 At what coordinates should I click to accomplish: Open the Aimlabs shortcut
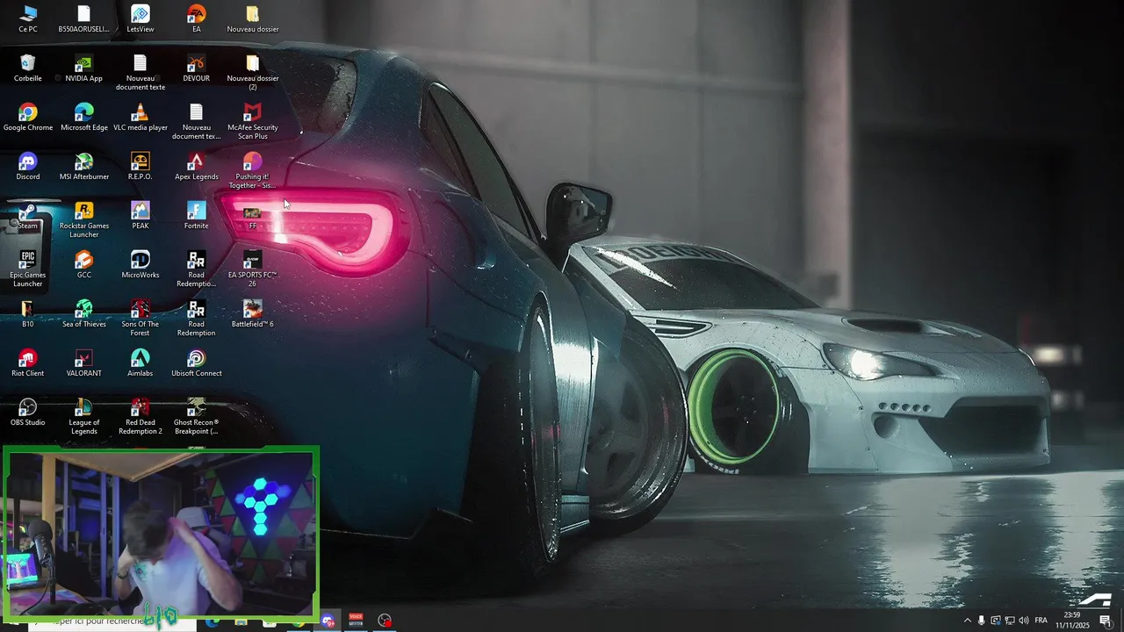pos(140,363)
